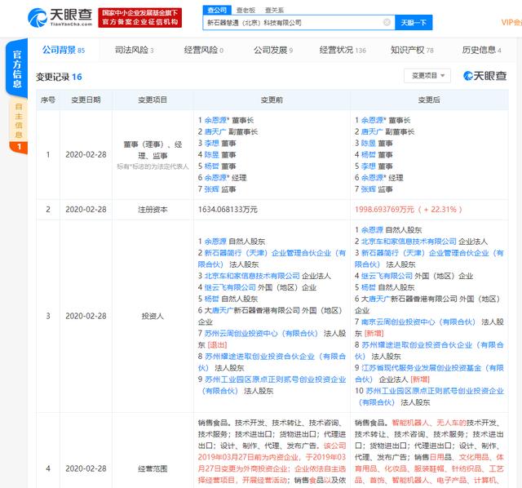Open 陈昱 董事 link in 变更后 column
This screenshot has height=488, width=522.
click(369, 144)
